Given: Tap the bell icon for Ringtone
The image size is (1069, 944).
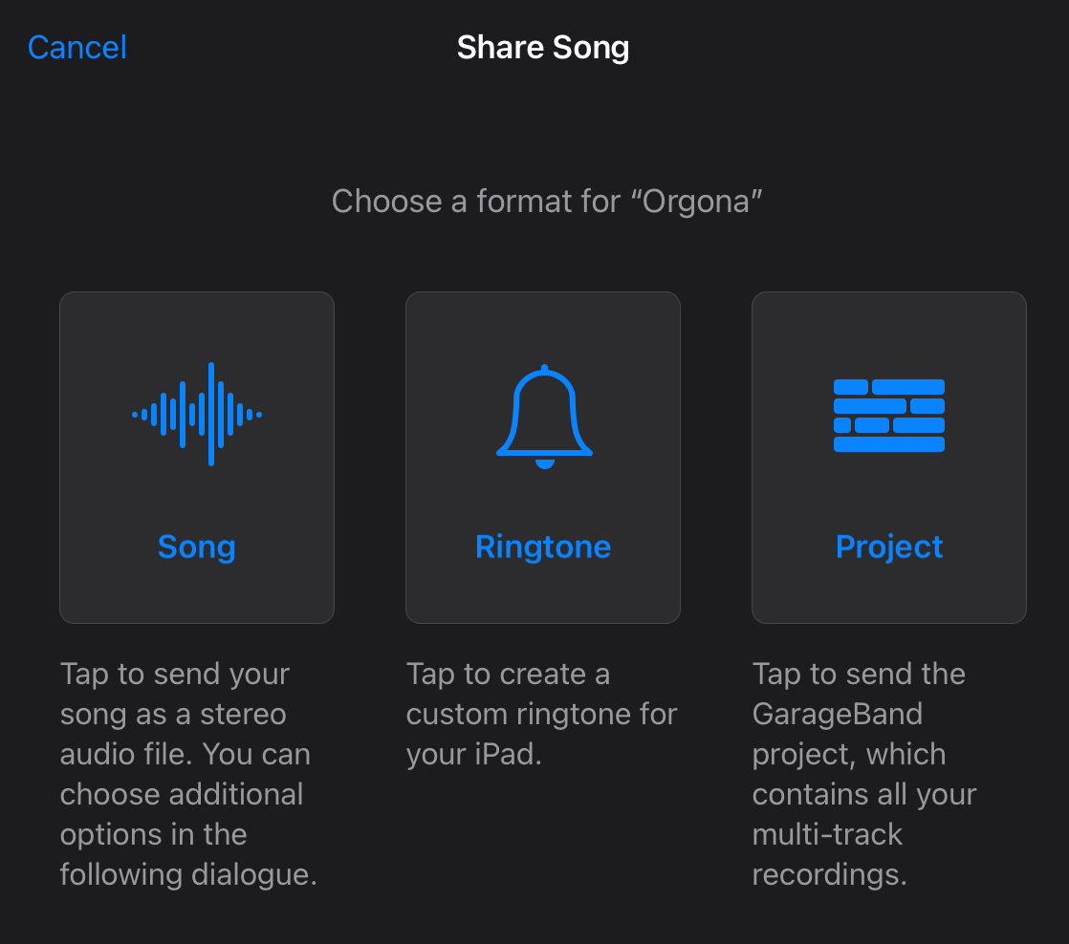Looking at the screenshot, I should click(544, 417).
